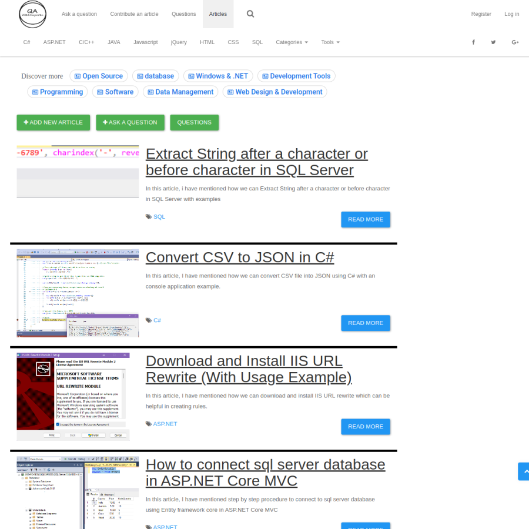529x529 pixels.
Task: Open the SQL category in navbar
Action: tap(257, 42)
